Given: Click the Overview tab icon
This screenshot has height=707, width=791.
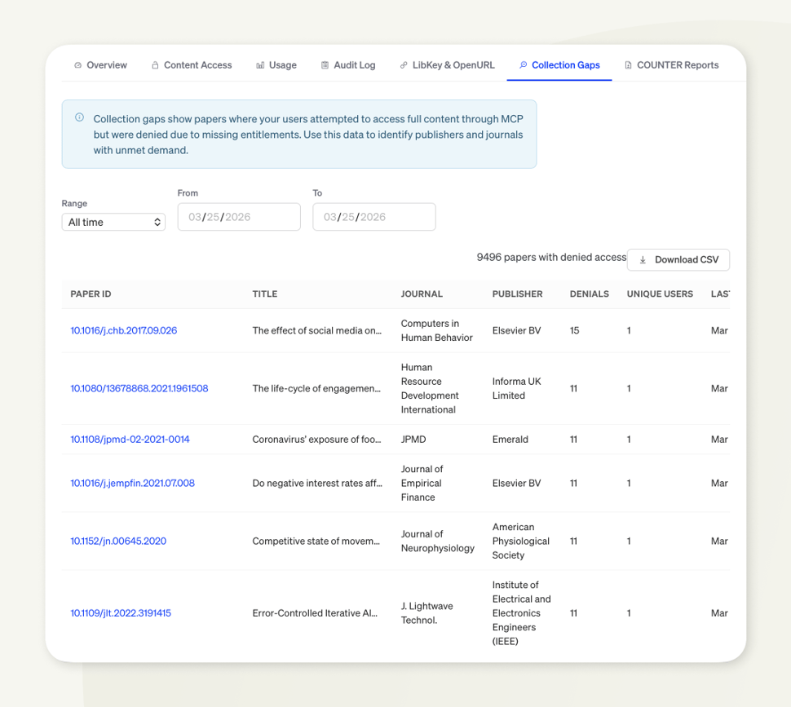Looking at the screenshot, I should click(78, 65).
